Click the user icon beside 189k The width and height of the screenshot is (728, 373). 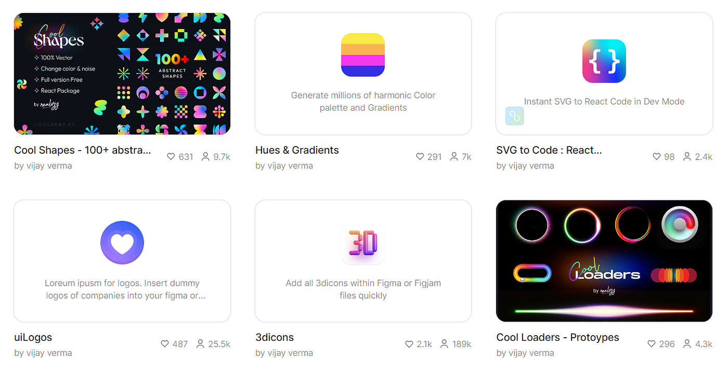(444, 344)
